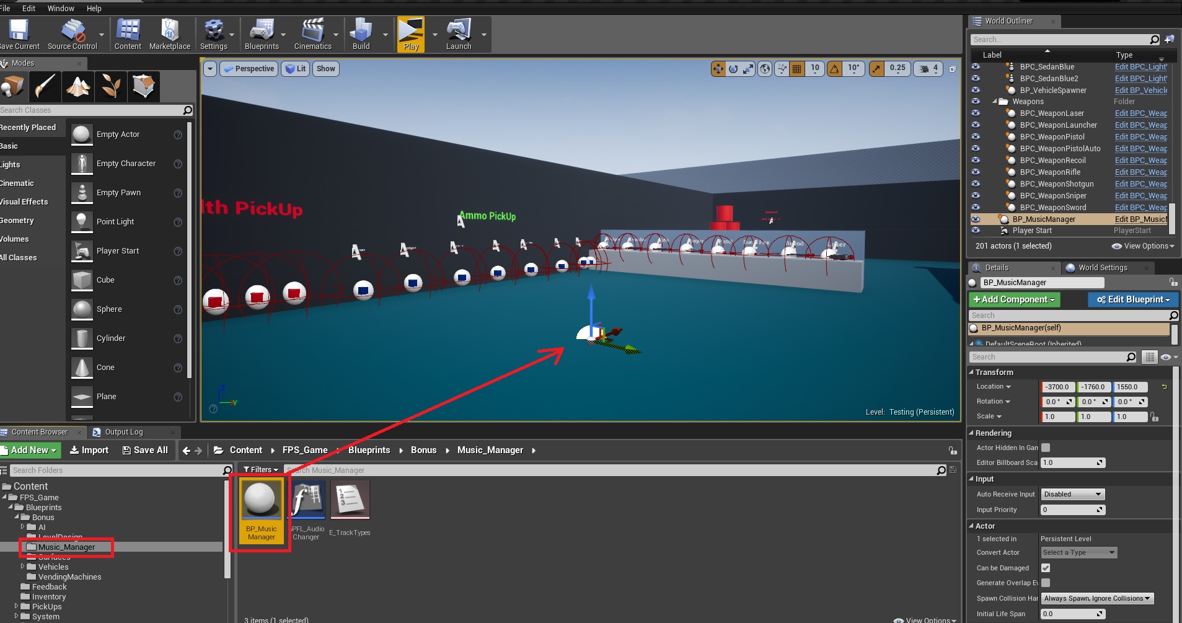Expand the Vehicles folder in the tree
The height and width of the screenshot is (623, 1182).
pos(23,567)
